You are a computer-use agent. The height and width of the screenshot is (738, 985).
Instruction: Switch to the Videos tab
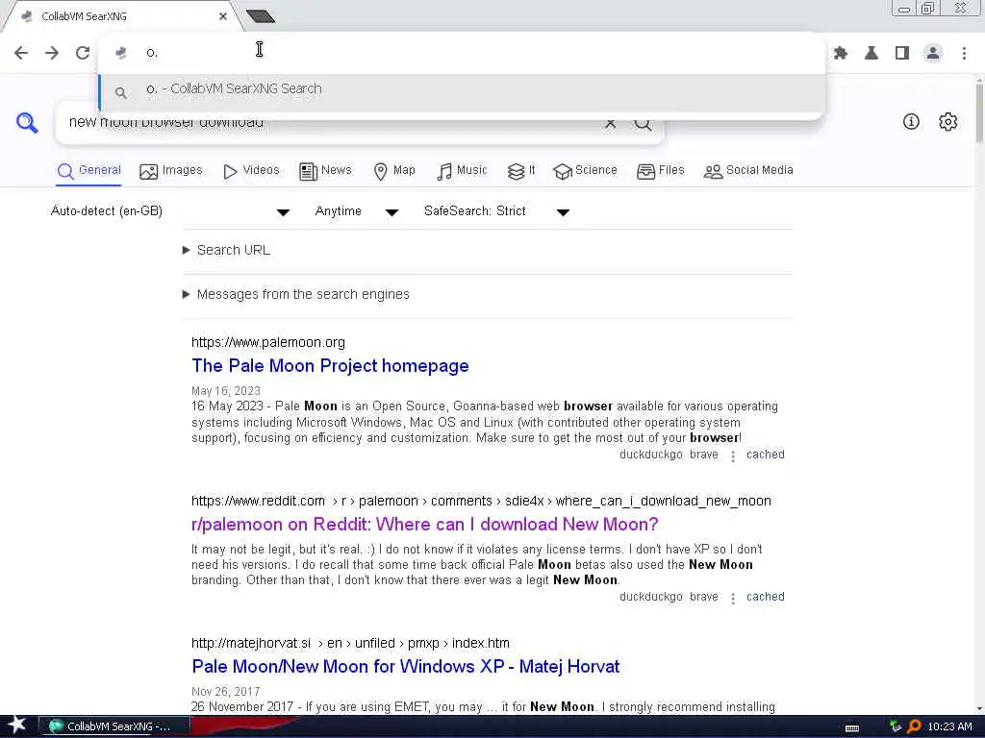(251, 171)
